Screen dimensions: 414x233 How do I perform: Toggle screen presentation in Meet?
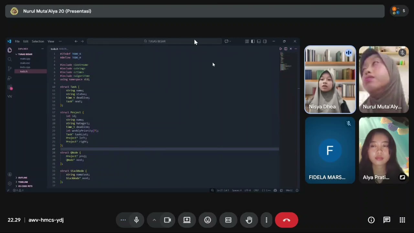point(187,220)
